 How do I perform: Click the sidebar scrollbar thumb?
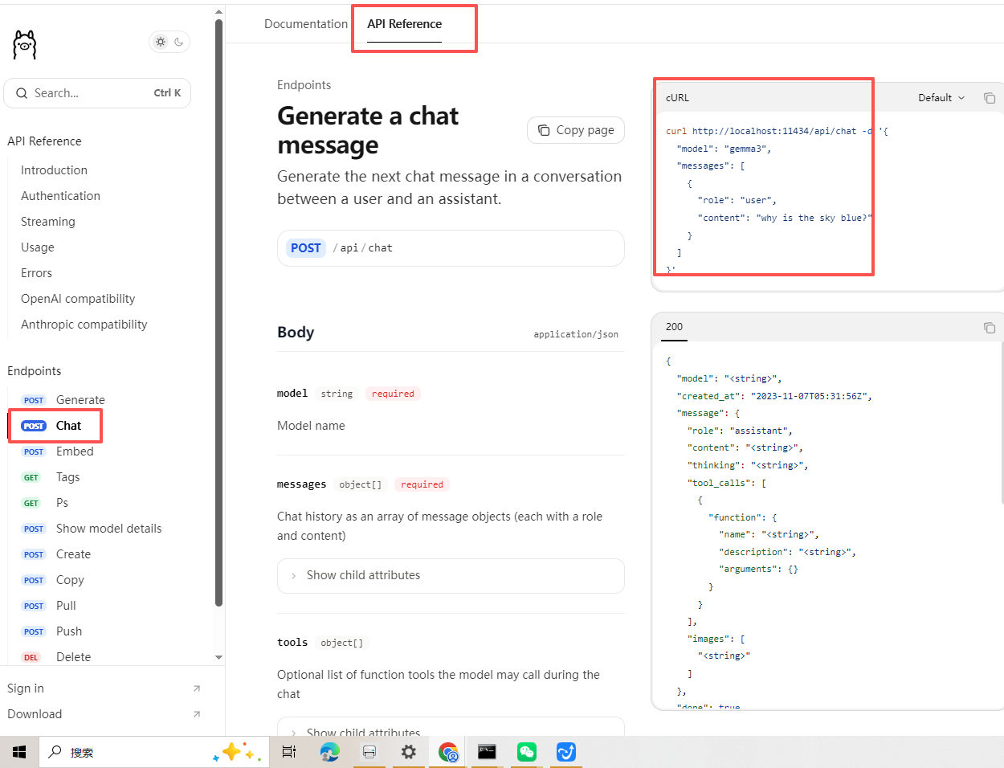point(218,313)
